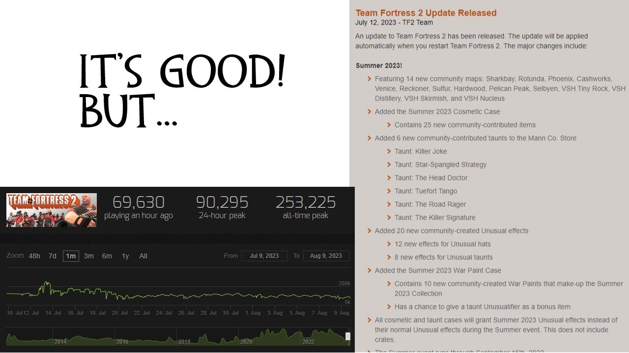Select the All zoom range
The width and height of the screenshot is (629, 353).
[143, 256]
